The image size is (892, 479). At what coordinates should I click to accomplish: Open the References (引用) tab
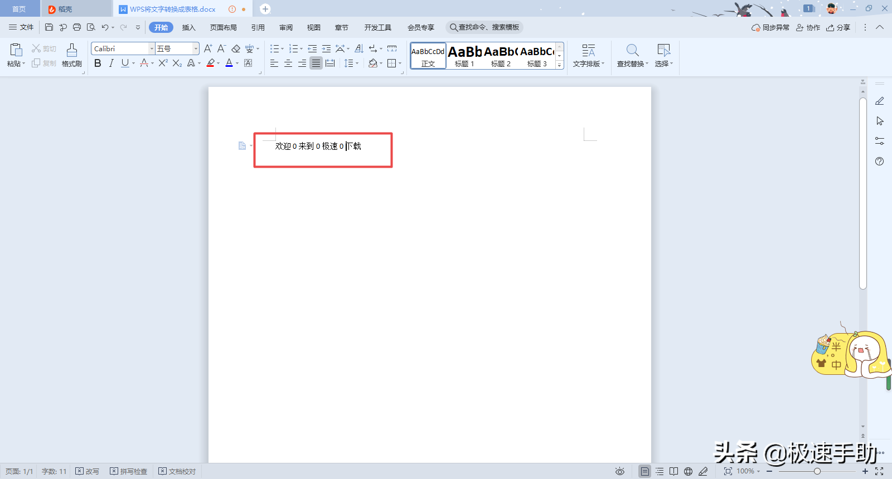pyautogui.click(x=258, y=27)
